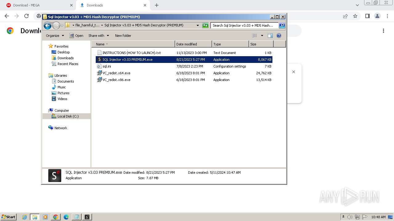
Task: Open the address bar history dropdown
Action: 198,25
